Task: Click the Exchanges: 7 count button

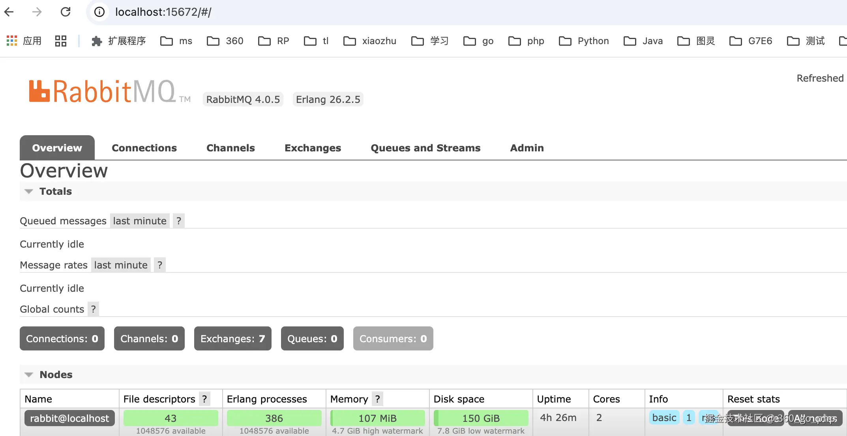Action: click(x=232, y=339)
